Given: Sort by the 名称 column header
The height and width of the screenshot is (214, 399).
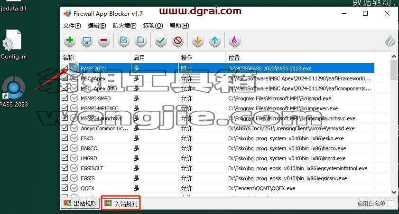Looking at the screenshot, I should (x=95, y=58).
